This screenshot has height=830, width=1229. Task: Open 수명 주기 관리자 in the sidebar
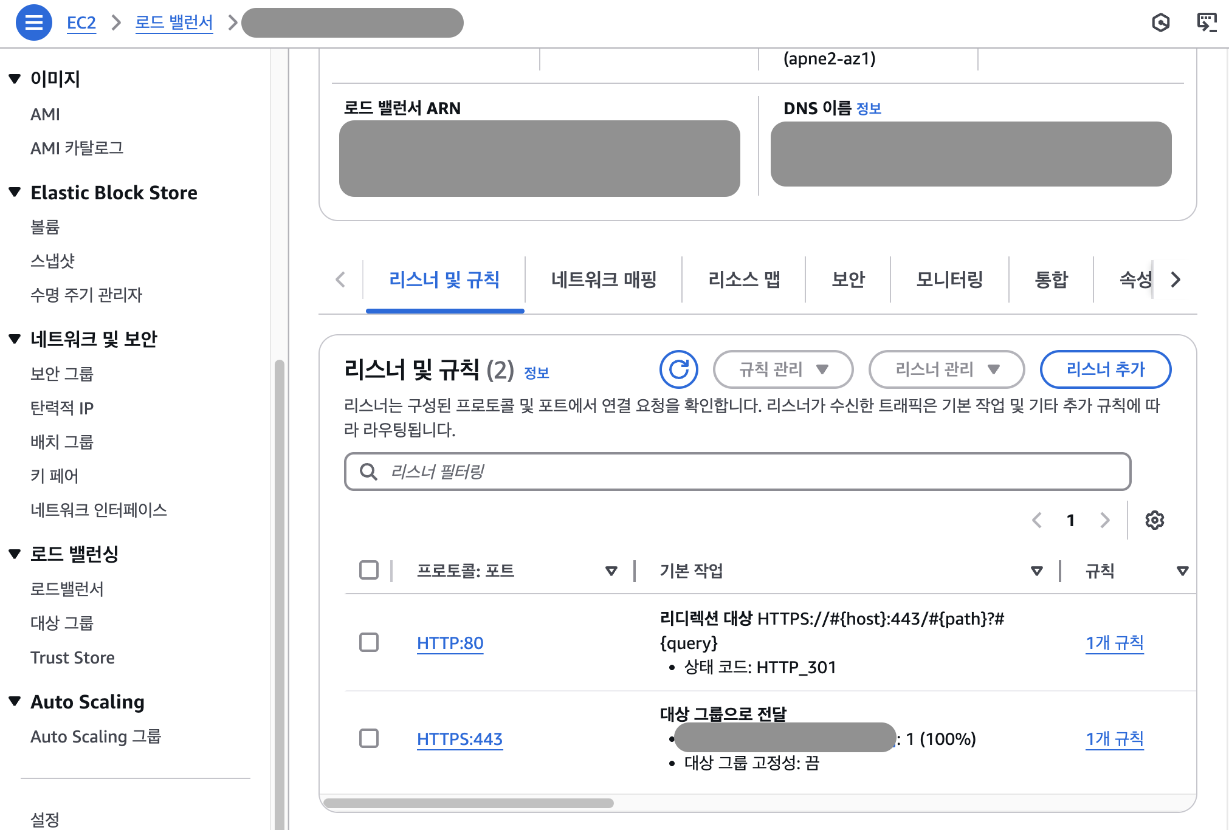(86, 295)
